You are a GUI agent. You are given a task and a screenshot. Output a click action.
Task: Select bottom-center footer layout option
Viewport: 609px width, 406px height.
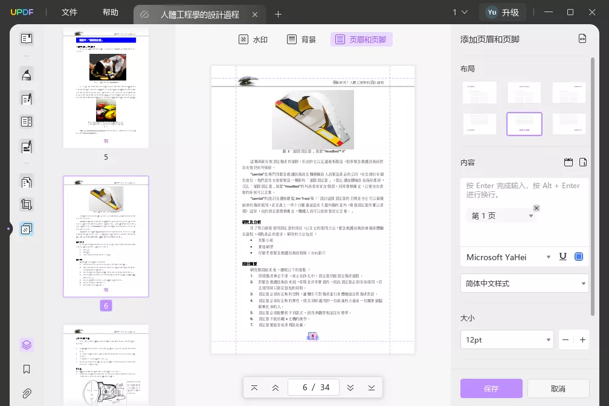pyautogui.click(x=524, y=124)
